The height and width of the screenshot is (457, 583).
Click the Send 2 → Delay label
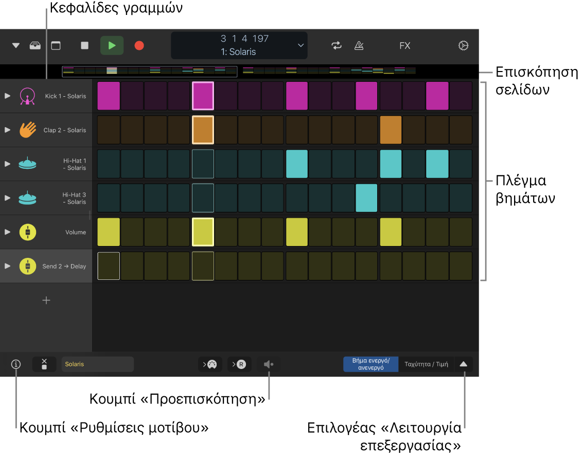(x=64, y=266)
